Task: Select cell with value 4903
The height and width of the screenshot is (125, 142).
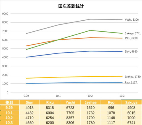Action: (131, 107)
